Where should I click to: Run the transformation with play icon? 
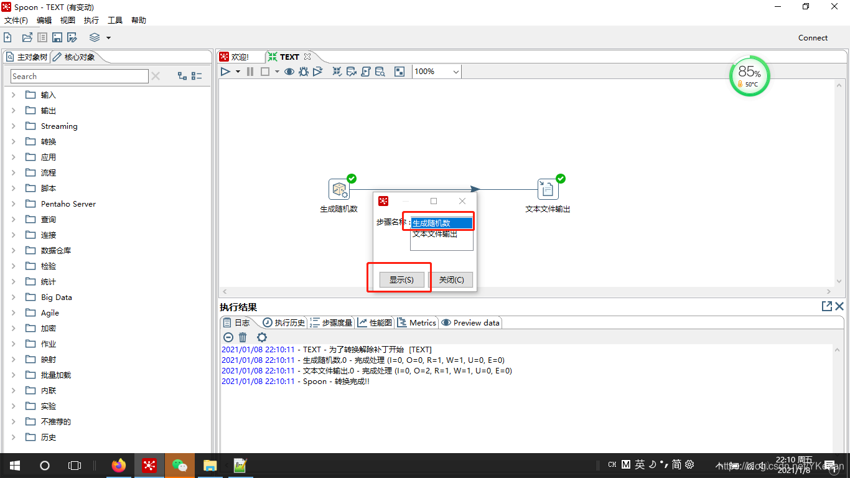click(x=225, y=72)
